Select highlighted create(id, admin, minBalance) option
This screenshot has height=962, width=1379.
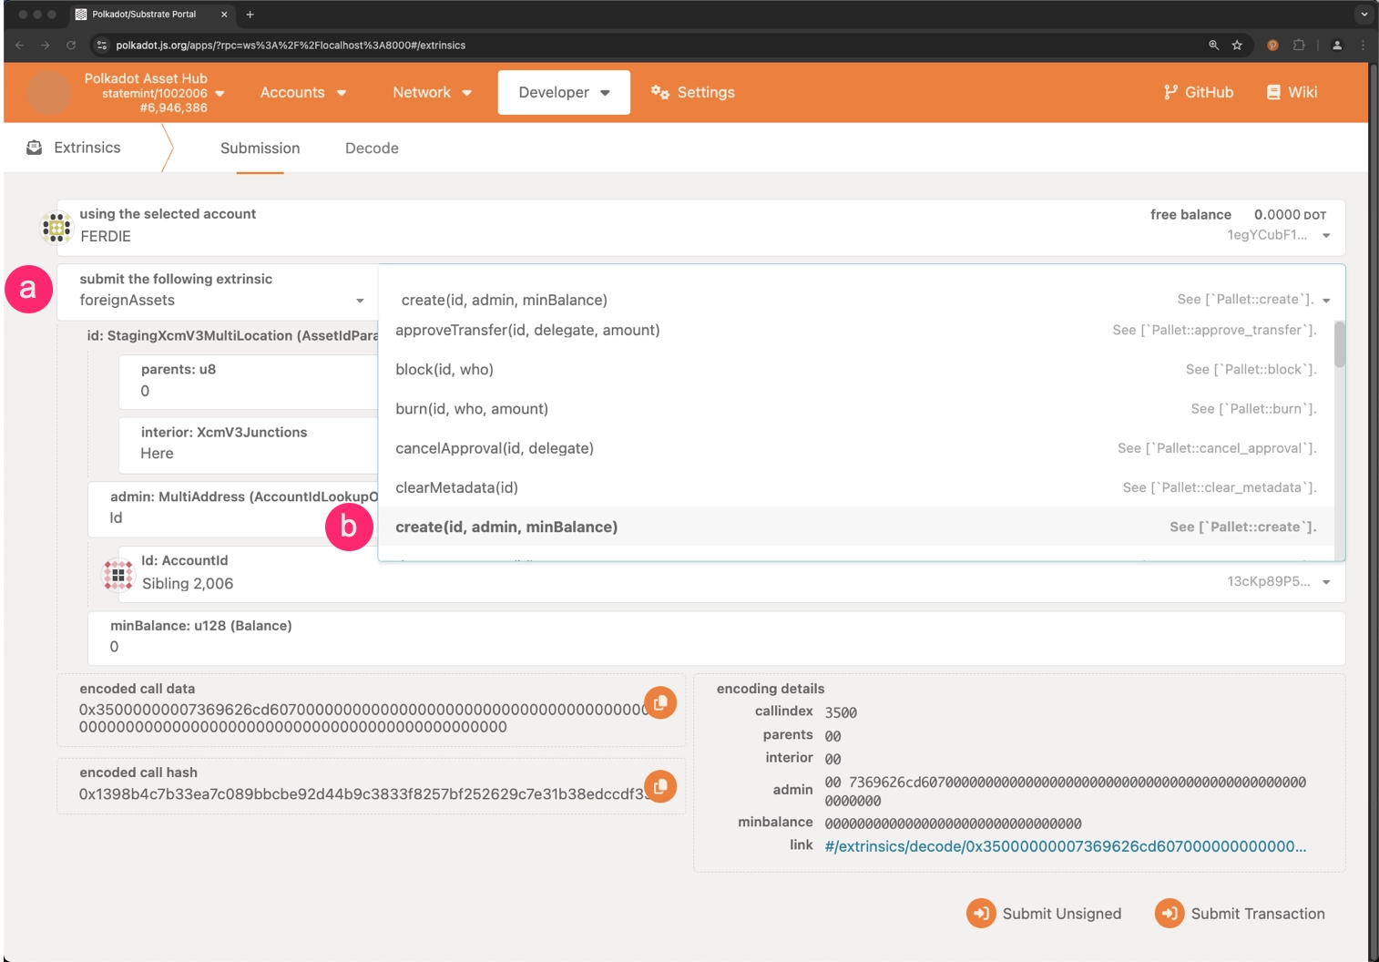pyautogui.click(x=856, y=527)
